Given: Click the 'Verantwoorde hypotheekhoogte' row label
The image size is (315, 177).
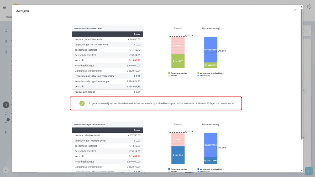Looking at the screenshot, I should point(92,81).
